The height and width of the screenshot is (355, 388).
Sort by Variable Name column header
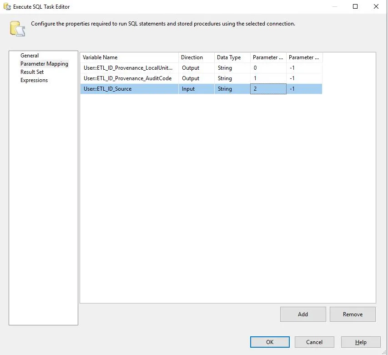click(129, 57)
